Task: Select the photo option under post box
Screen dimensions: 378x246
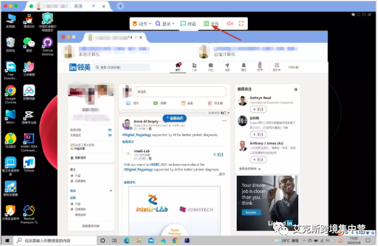Action: (x=133, y=103)
